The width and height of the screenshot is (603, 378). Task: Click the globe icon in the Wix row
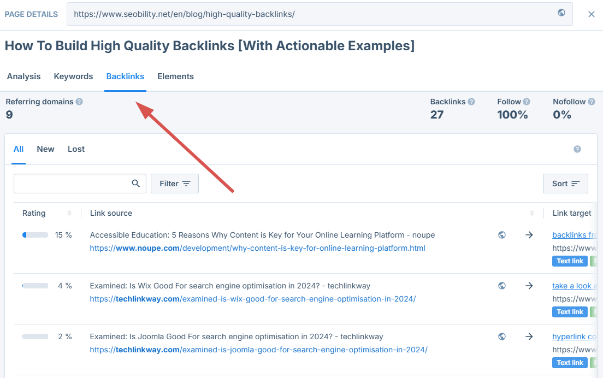point(502,286)
